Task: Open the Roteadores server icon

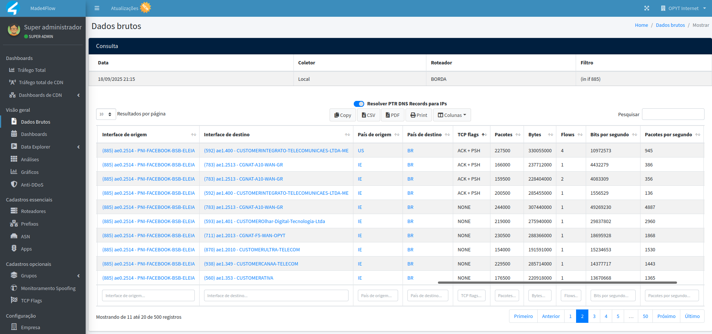Action: pyautogui.click(x=14, y=211)
